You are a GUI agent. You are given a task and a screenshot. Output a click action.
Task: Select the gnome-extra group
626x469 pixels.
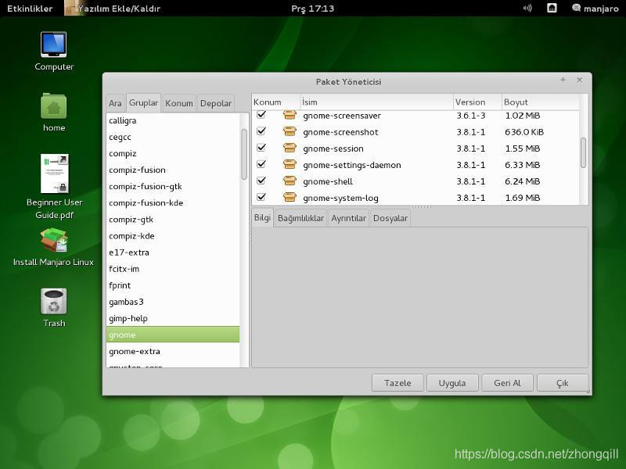click(x=173, y=351)
